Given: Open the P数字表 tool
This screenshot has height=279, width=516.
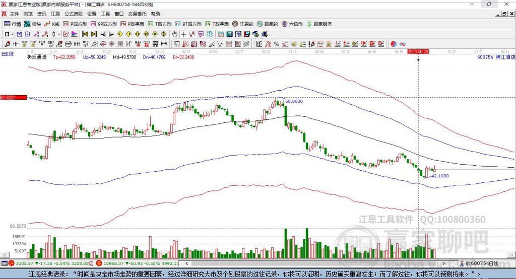Looking at the screenshot, I should [x=133, y=24].
